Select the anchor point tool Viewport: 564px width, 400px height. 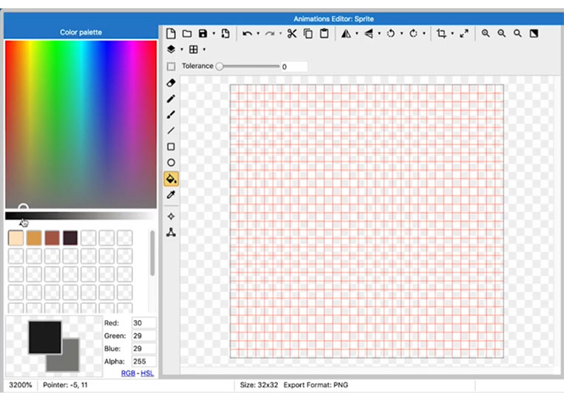pyautogui.click(x=171, y=217)
